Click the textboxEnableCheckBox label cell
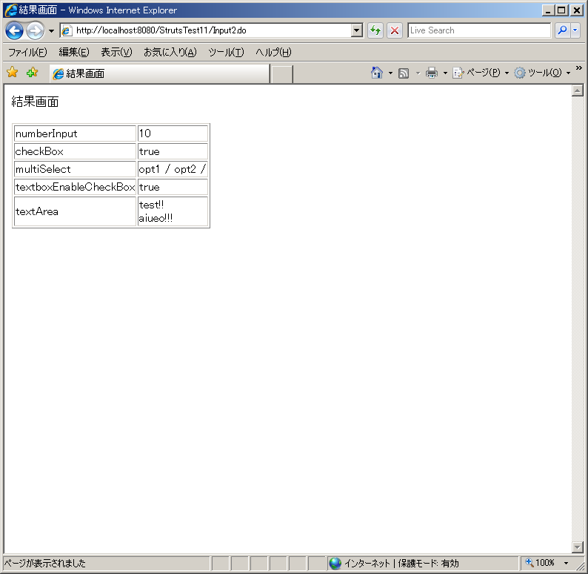 [75, 187]
